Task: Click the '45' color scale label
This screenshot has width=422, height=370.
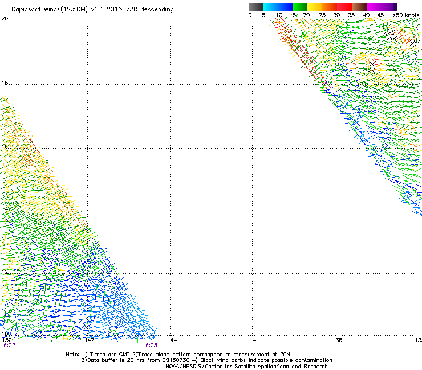Action: tap(380, 15)
